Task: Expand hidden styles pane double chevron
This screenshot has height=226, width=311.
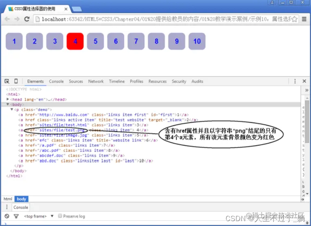Action: tap(307, 90)
